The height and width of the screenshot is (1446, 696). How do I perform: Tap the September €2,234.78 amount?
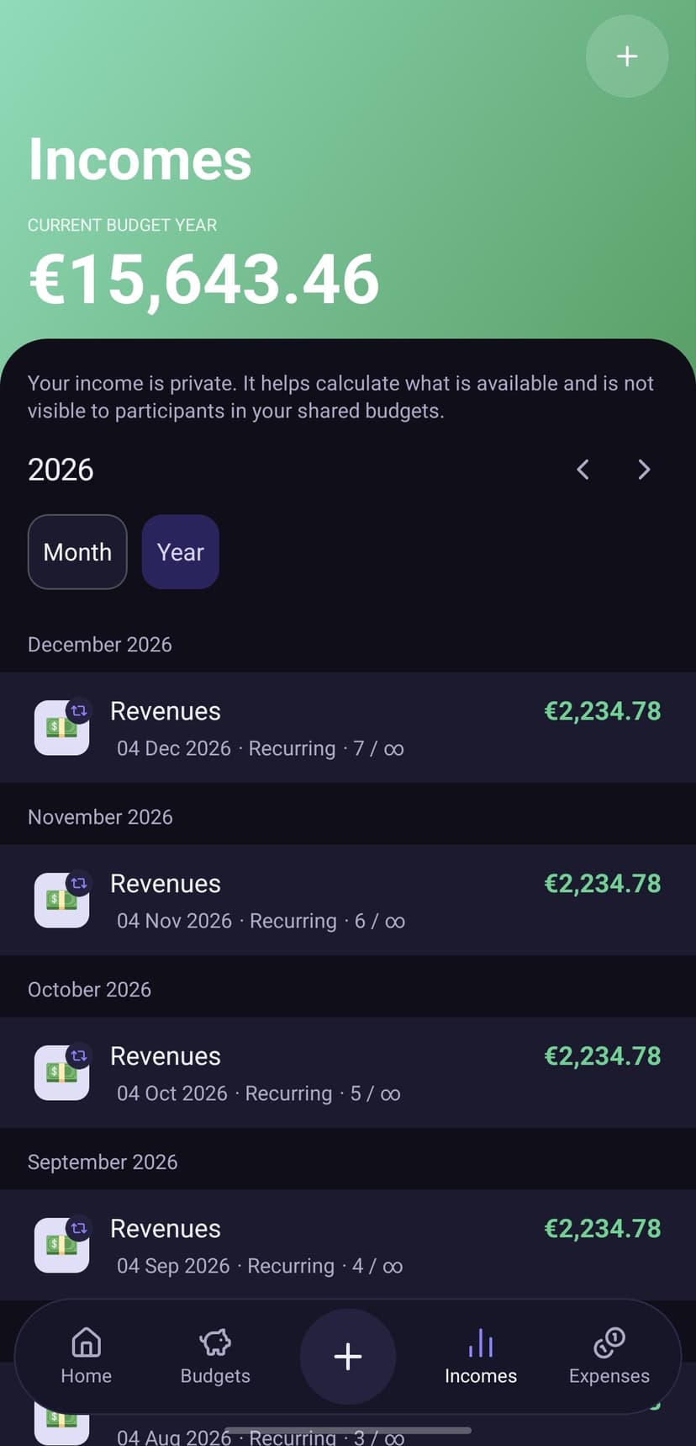[603, 1229]
